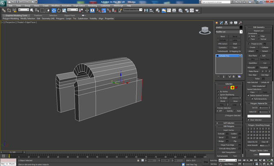Open the Motion panel icon
The width and height of the screenshot is (274, 166).
click(231, 23)
